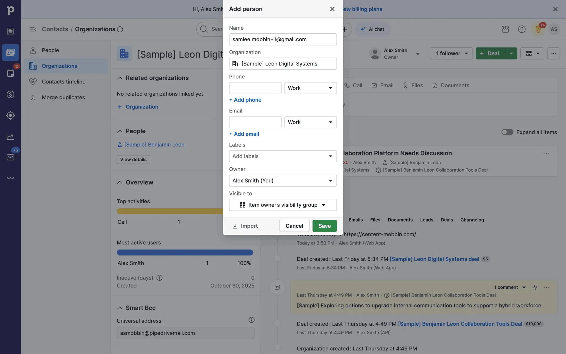Click the Email address input field

[x=255, y=122]
